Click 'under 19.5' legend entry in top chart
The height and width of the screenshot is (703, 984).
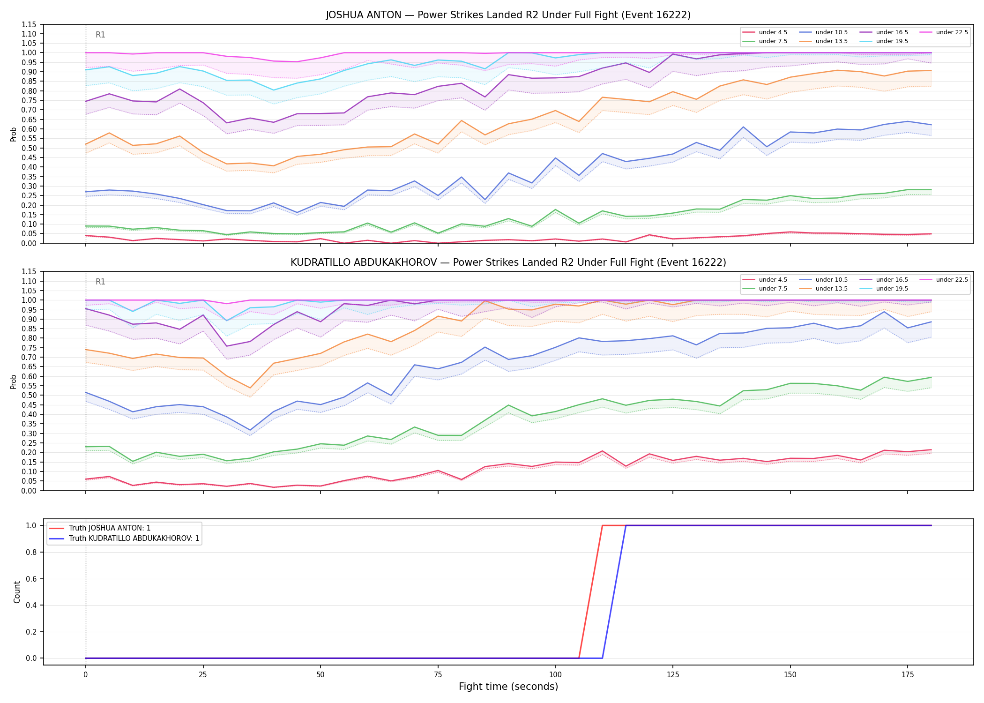pos(884,41)
